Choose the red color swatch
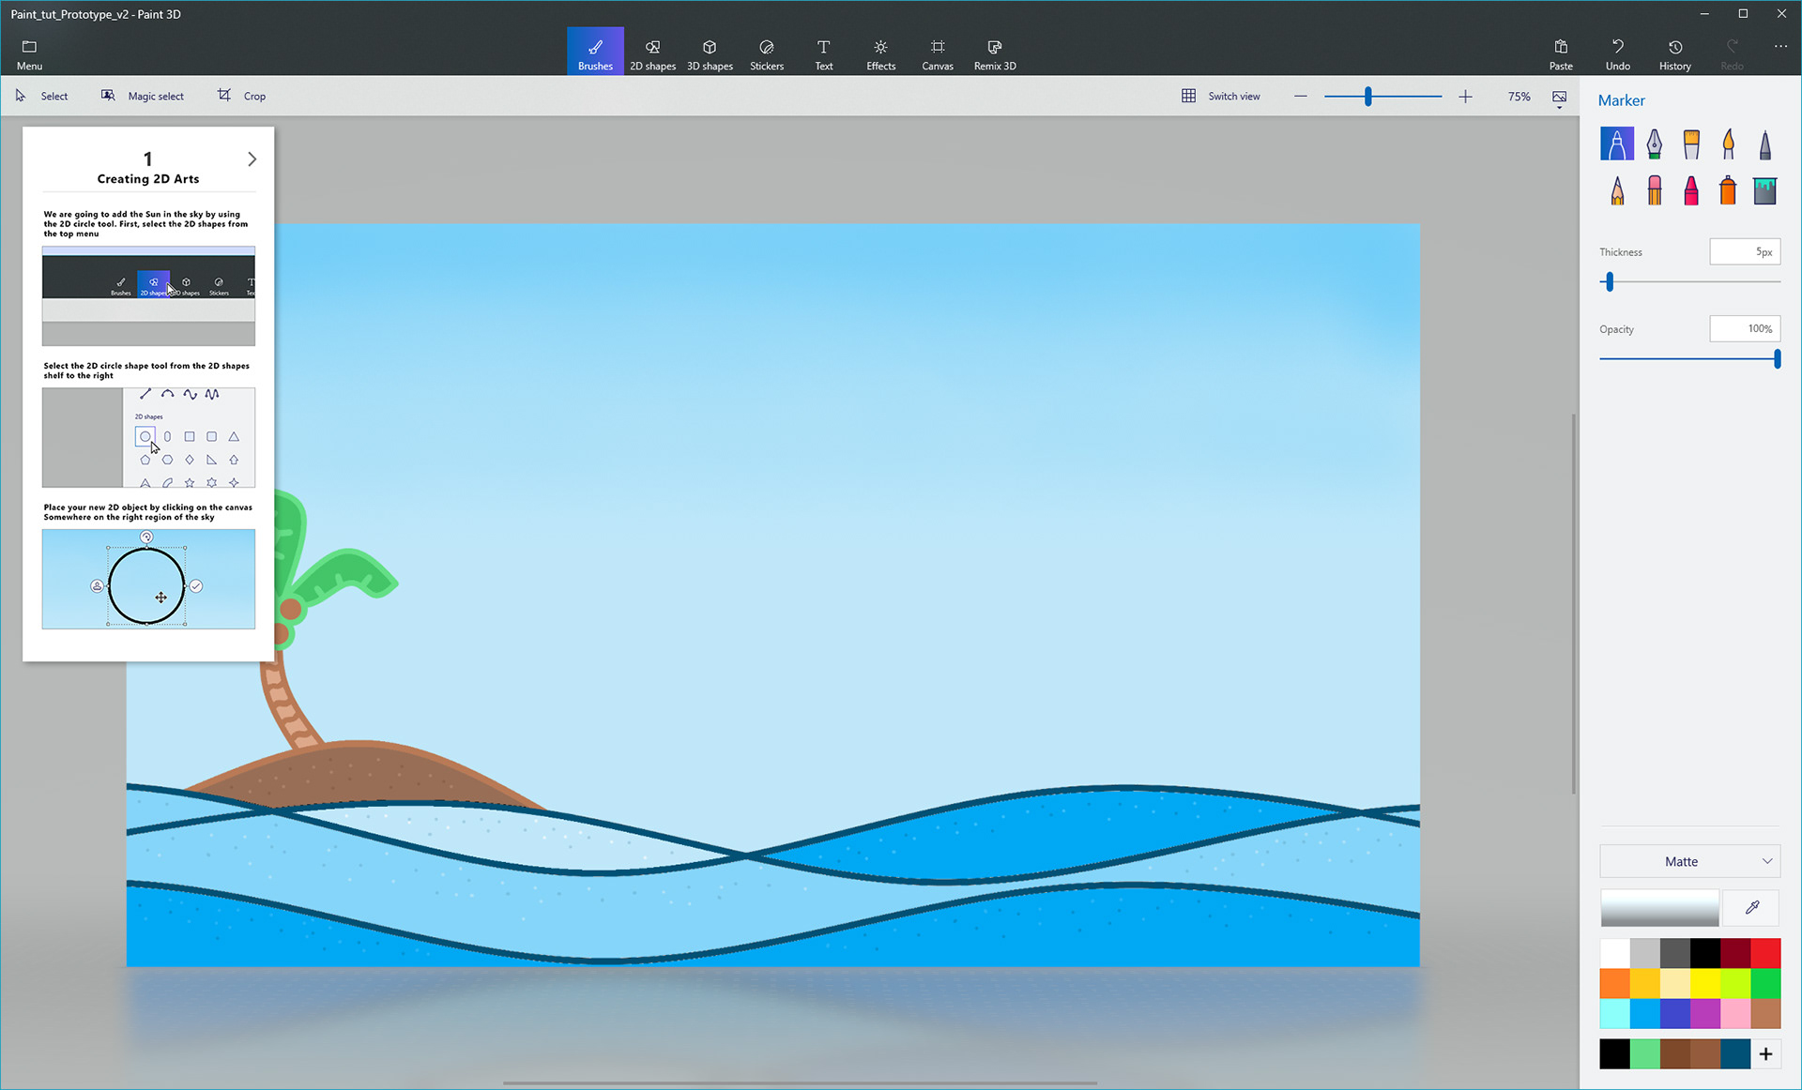Viewport: 1802px width, 1090px height. (x=1764, y=953)
